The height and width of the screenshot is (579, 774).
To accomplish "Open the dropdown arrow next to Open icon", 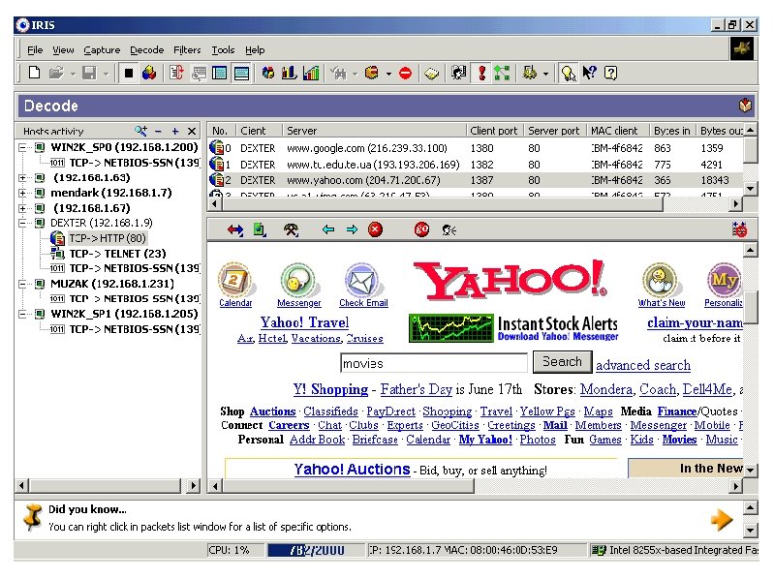I will click(x=73, y=74).
